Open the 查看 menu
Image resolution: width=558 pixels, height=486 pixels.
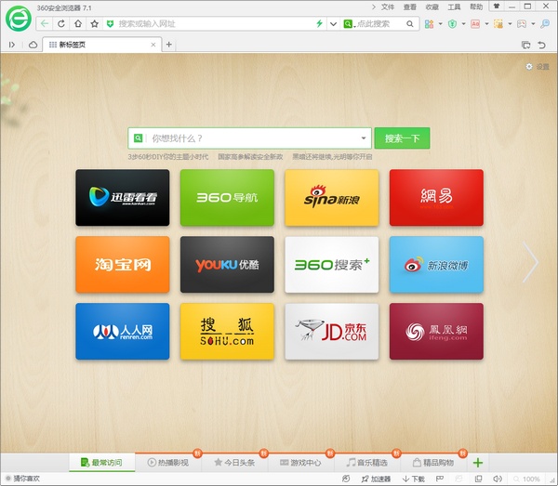pyautogui.click(x=409, y=7)
